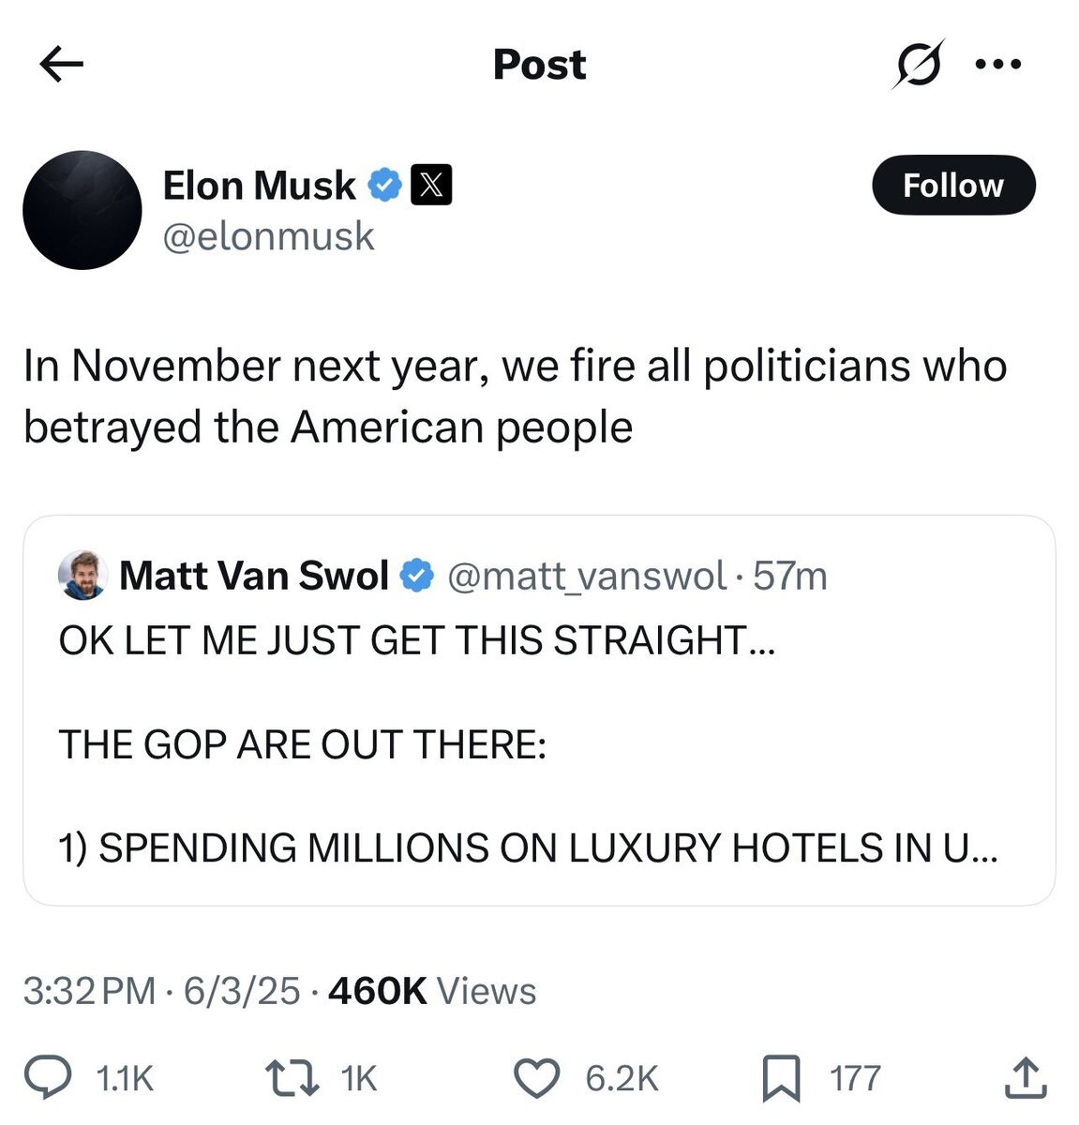1079x1125 pixels.
Task: Tap the Elon Musk display name
Action: click(x=259, y=185)
